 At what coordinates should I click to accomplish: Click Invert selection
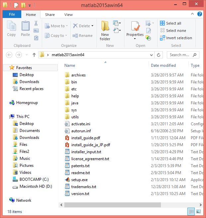point(176,38)
